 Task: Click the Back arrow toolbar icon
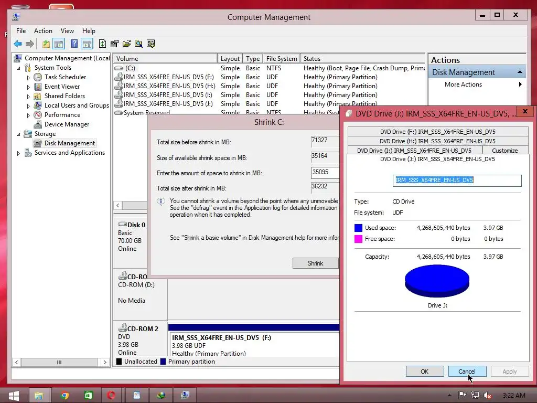(18, 44)
